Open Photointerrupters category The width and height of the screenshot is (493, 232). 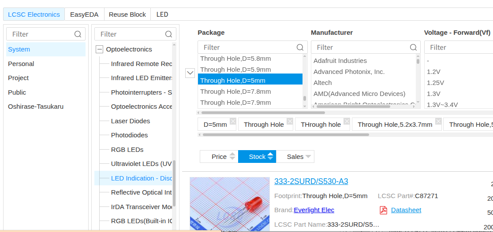(141, 92)
